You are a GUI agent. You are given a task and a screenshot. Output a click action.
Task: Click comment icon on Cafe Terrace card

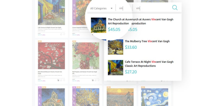(x=61, y=34)
